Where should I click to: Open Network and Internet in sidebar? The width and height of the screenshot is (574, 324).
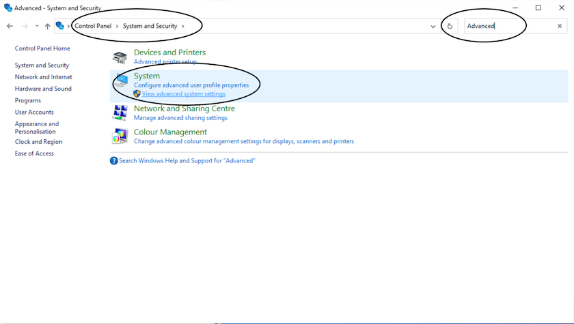(43, 77)
